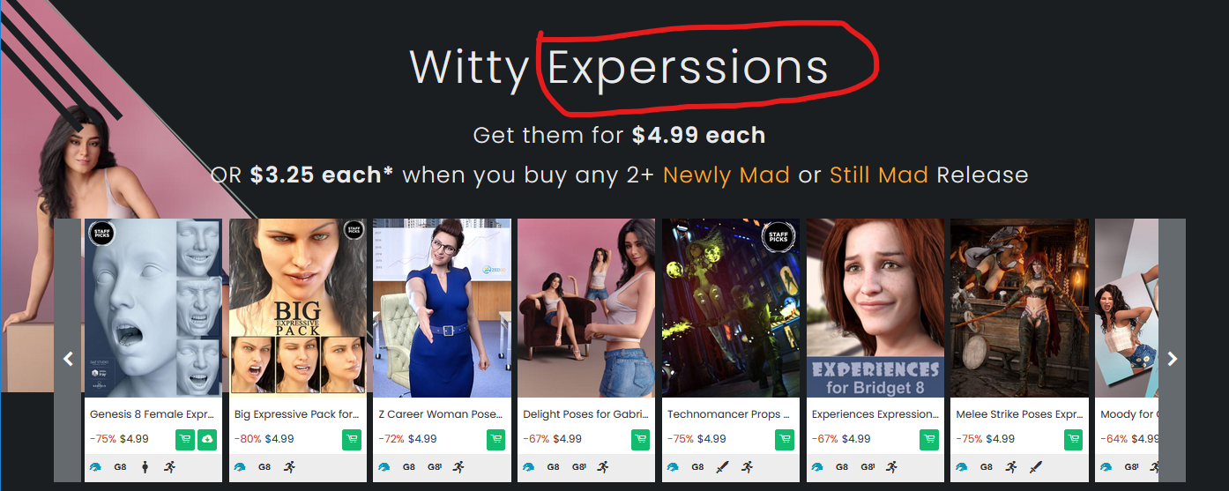Click the G8 tag under Z Career Woman
The width and height of the screenshot is (1229, 491).
click(x=409, y=467)
